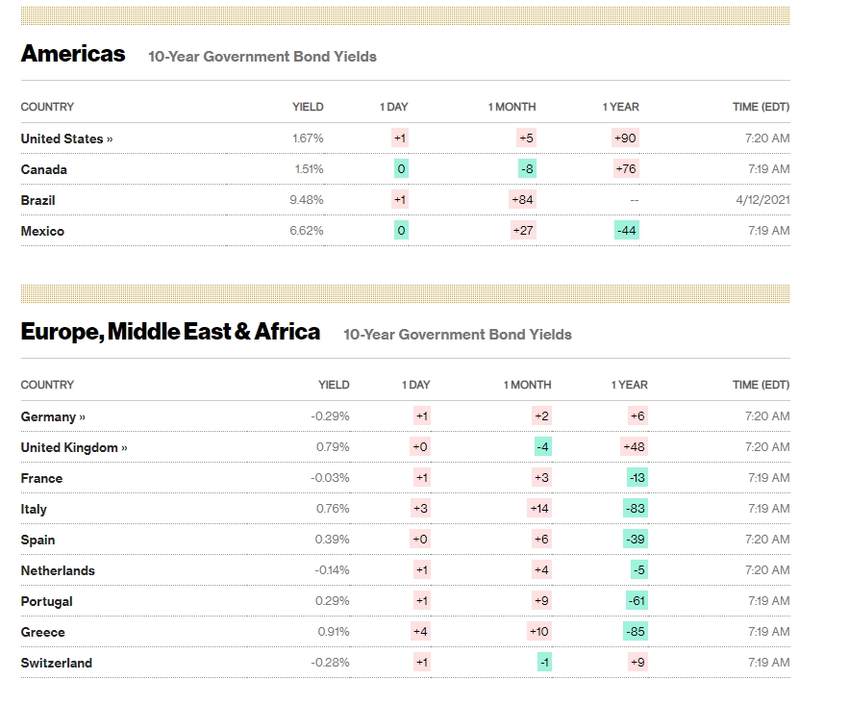Click Mexico's green -44 one-year change

tap(627, 231)
